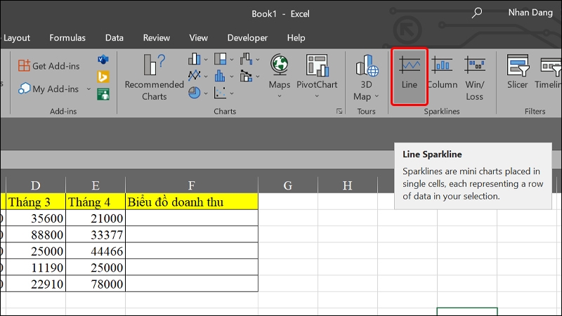Insert a Line or Area chart
Screen dimensions: 562x316
(195, 76)
